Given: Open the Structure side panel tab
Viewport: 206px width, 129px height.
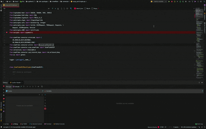Looking at the screenshot, I should click(1, 106).
